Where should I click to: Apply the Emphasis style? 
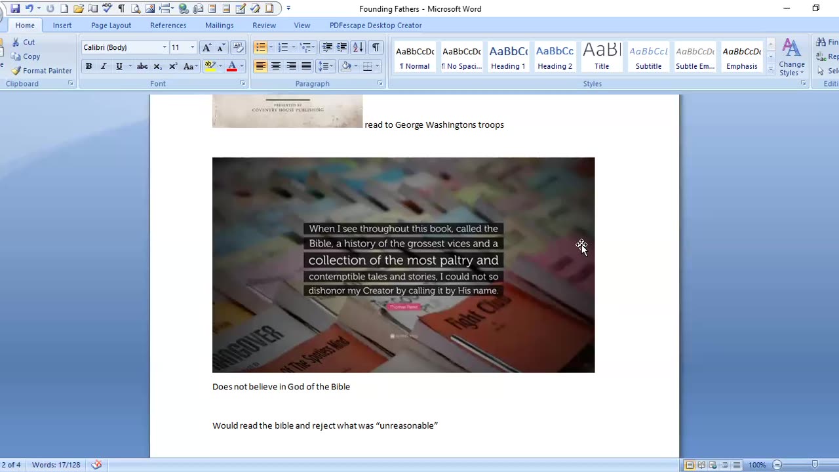[x=741, y=57]
